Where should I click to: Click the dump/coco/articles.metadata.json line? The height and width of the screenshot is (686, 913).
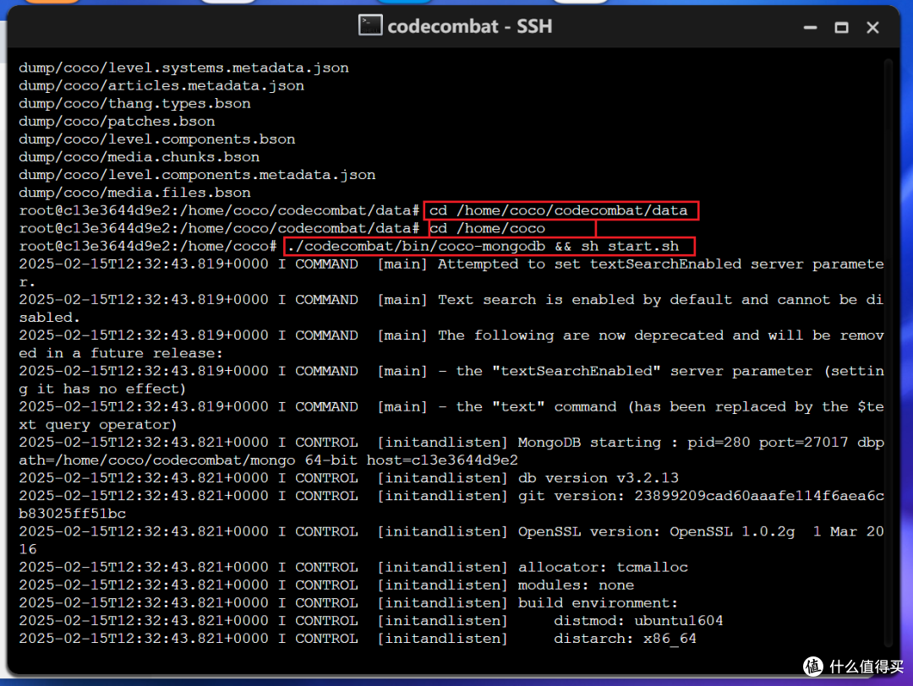(161, 85)
